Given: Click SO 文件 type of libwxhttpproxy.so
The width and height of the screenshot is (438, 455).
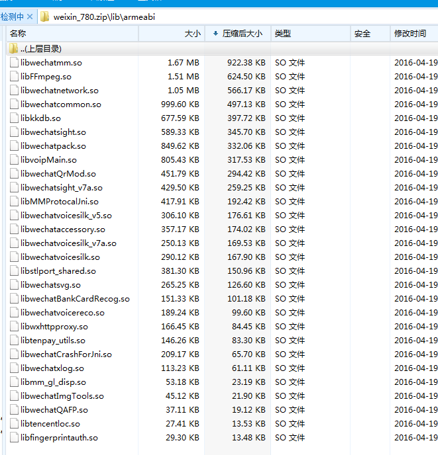Looking at the screenshot, I should point(290,327).
